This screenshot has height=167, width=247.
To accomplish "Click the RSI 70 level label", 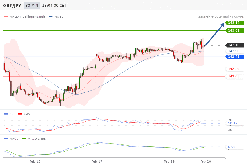I will click(230, 120).
